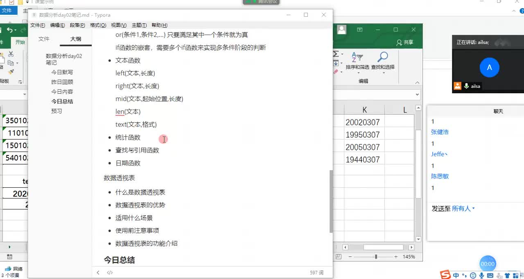Open the Fill dropdown arrow in Excel
Image resolution: width=524 pixels, height=279 pixels.
pos(341,63)
